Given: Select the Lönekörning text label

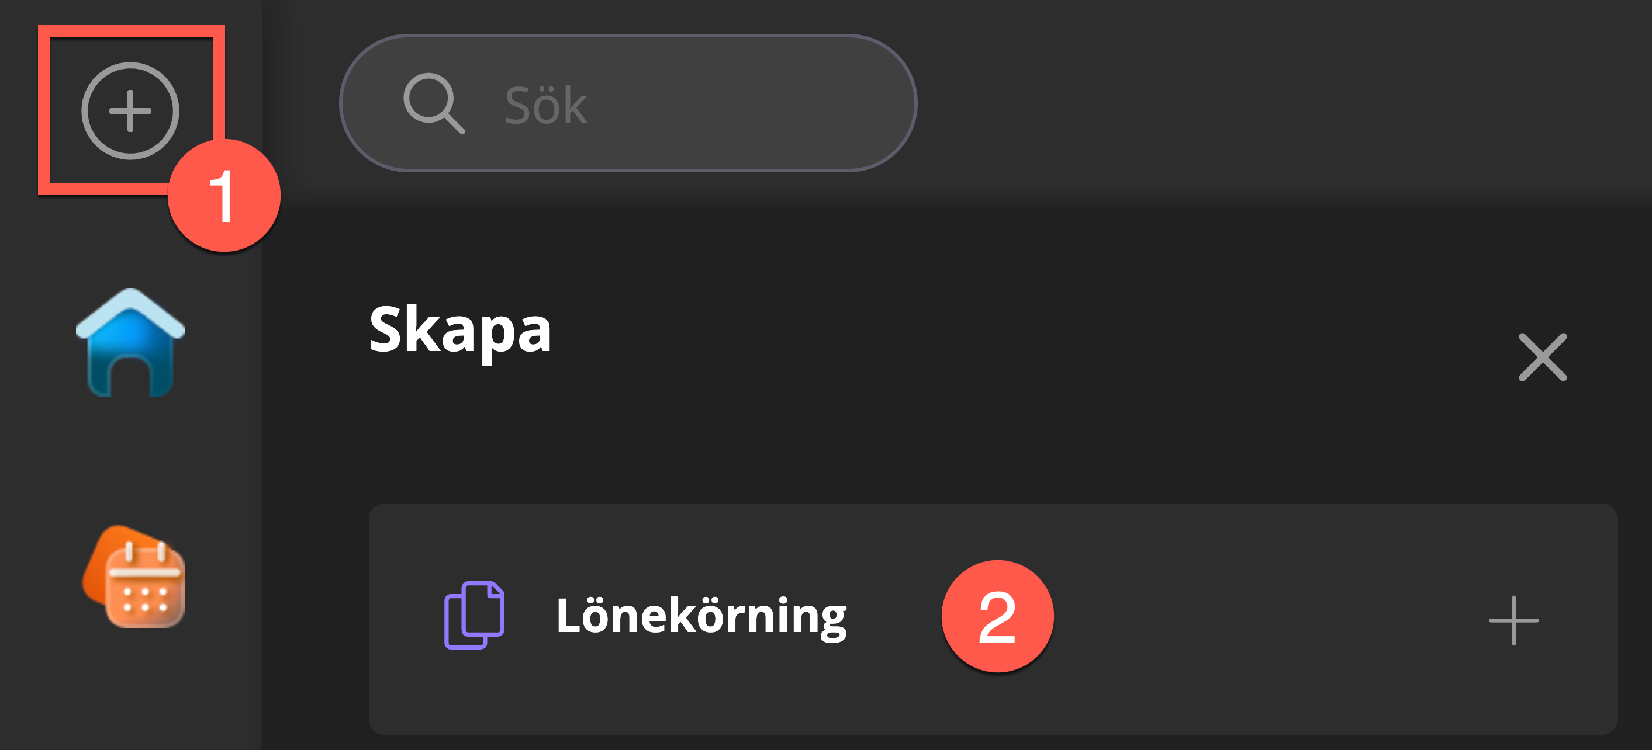Looking at the screenshot, I should 701,616.
